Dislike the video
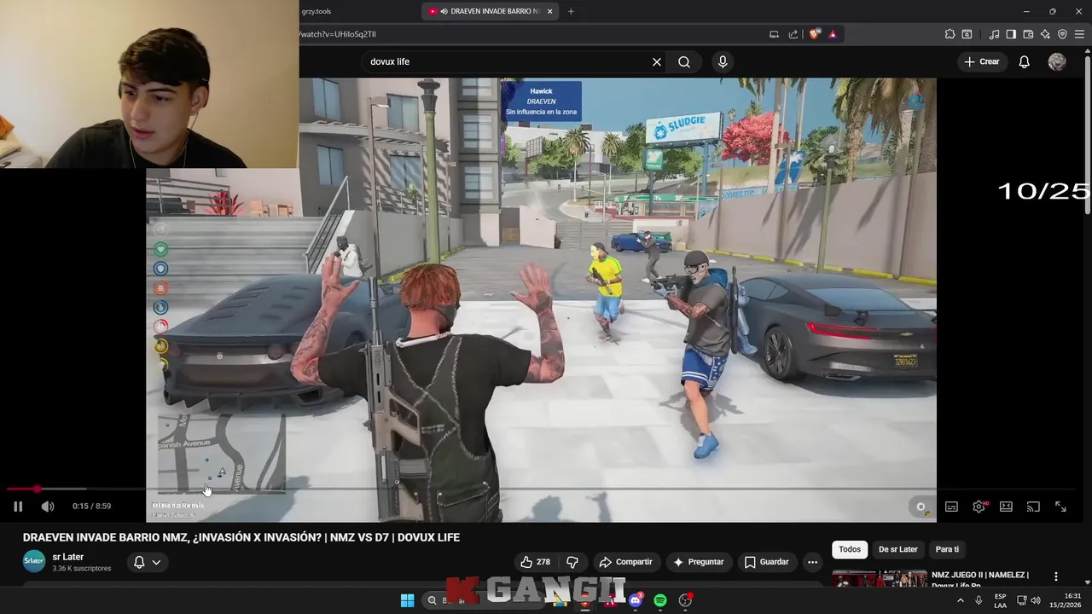Screen dimensions: 1092x614 572,562
